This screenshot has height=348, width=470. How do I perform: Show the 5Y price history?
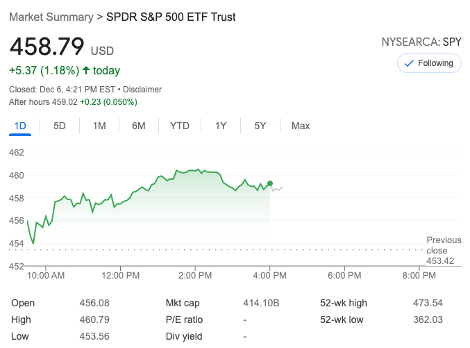point(260,126)
